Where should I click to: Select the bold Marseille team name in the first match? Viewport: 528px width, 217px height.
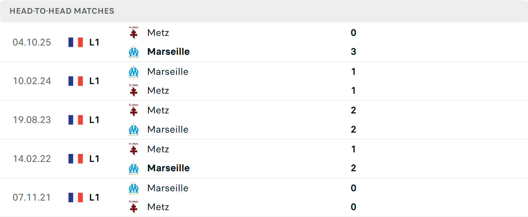tap(168, 52)
